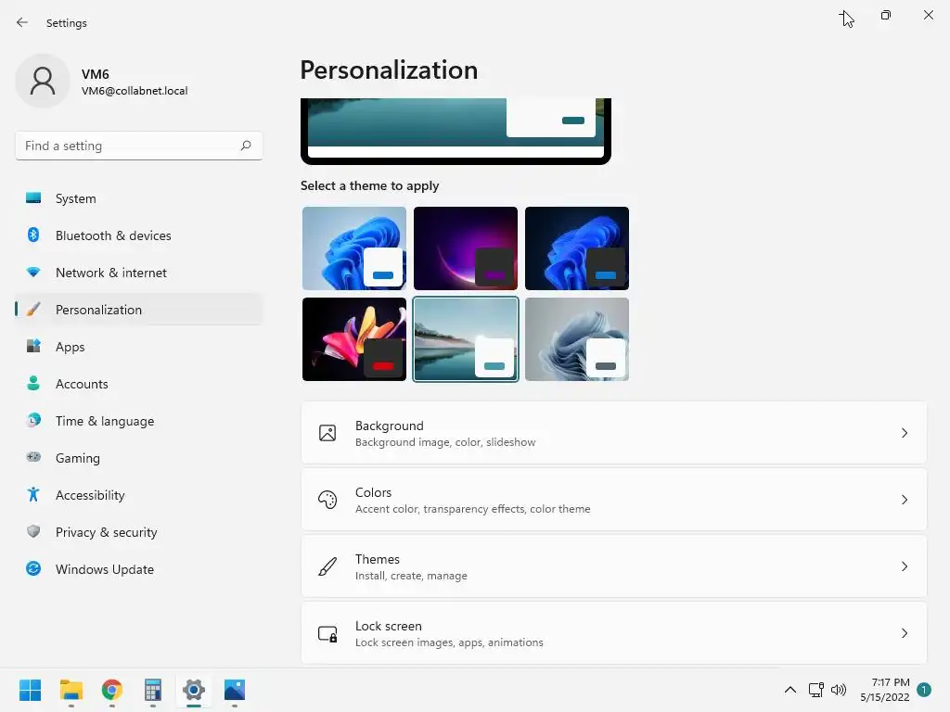950x712 pixels.
Task: Click the search magnifier in Find a setting
Action: coord(245,146)
